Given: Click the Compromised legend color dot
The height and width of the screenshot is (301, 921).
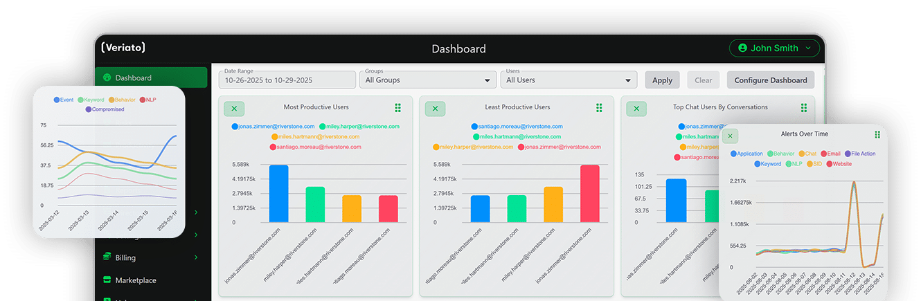Looking at the screenshot, I should (x=89, y=109).
